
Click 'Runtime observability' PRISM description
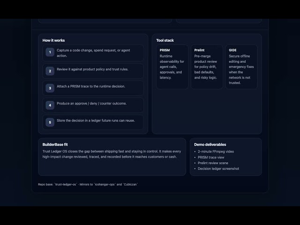(x=172, y=67)
